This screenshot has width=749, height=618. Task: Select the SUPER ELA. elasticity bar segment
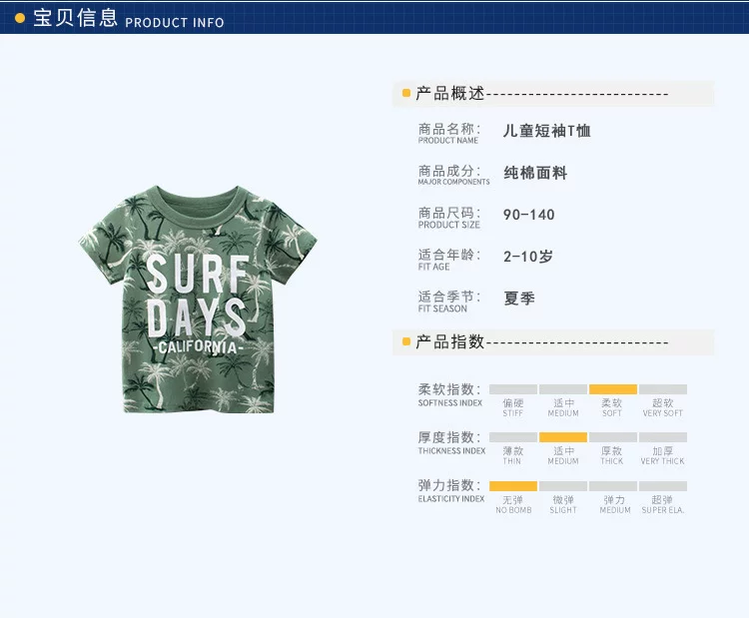click(663, 486)
